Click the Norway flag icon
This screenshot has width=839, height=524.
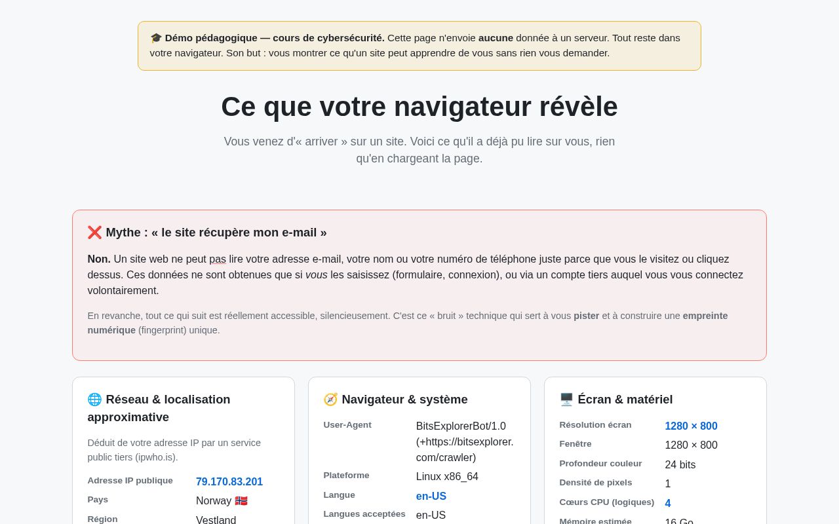pos(241,501)
